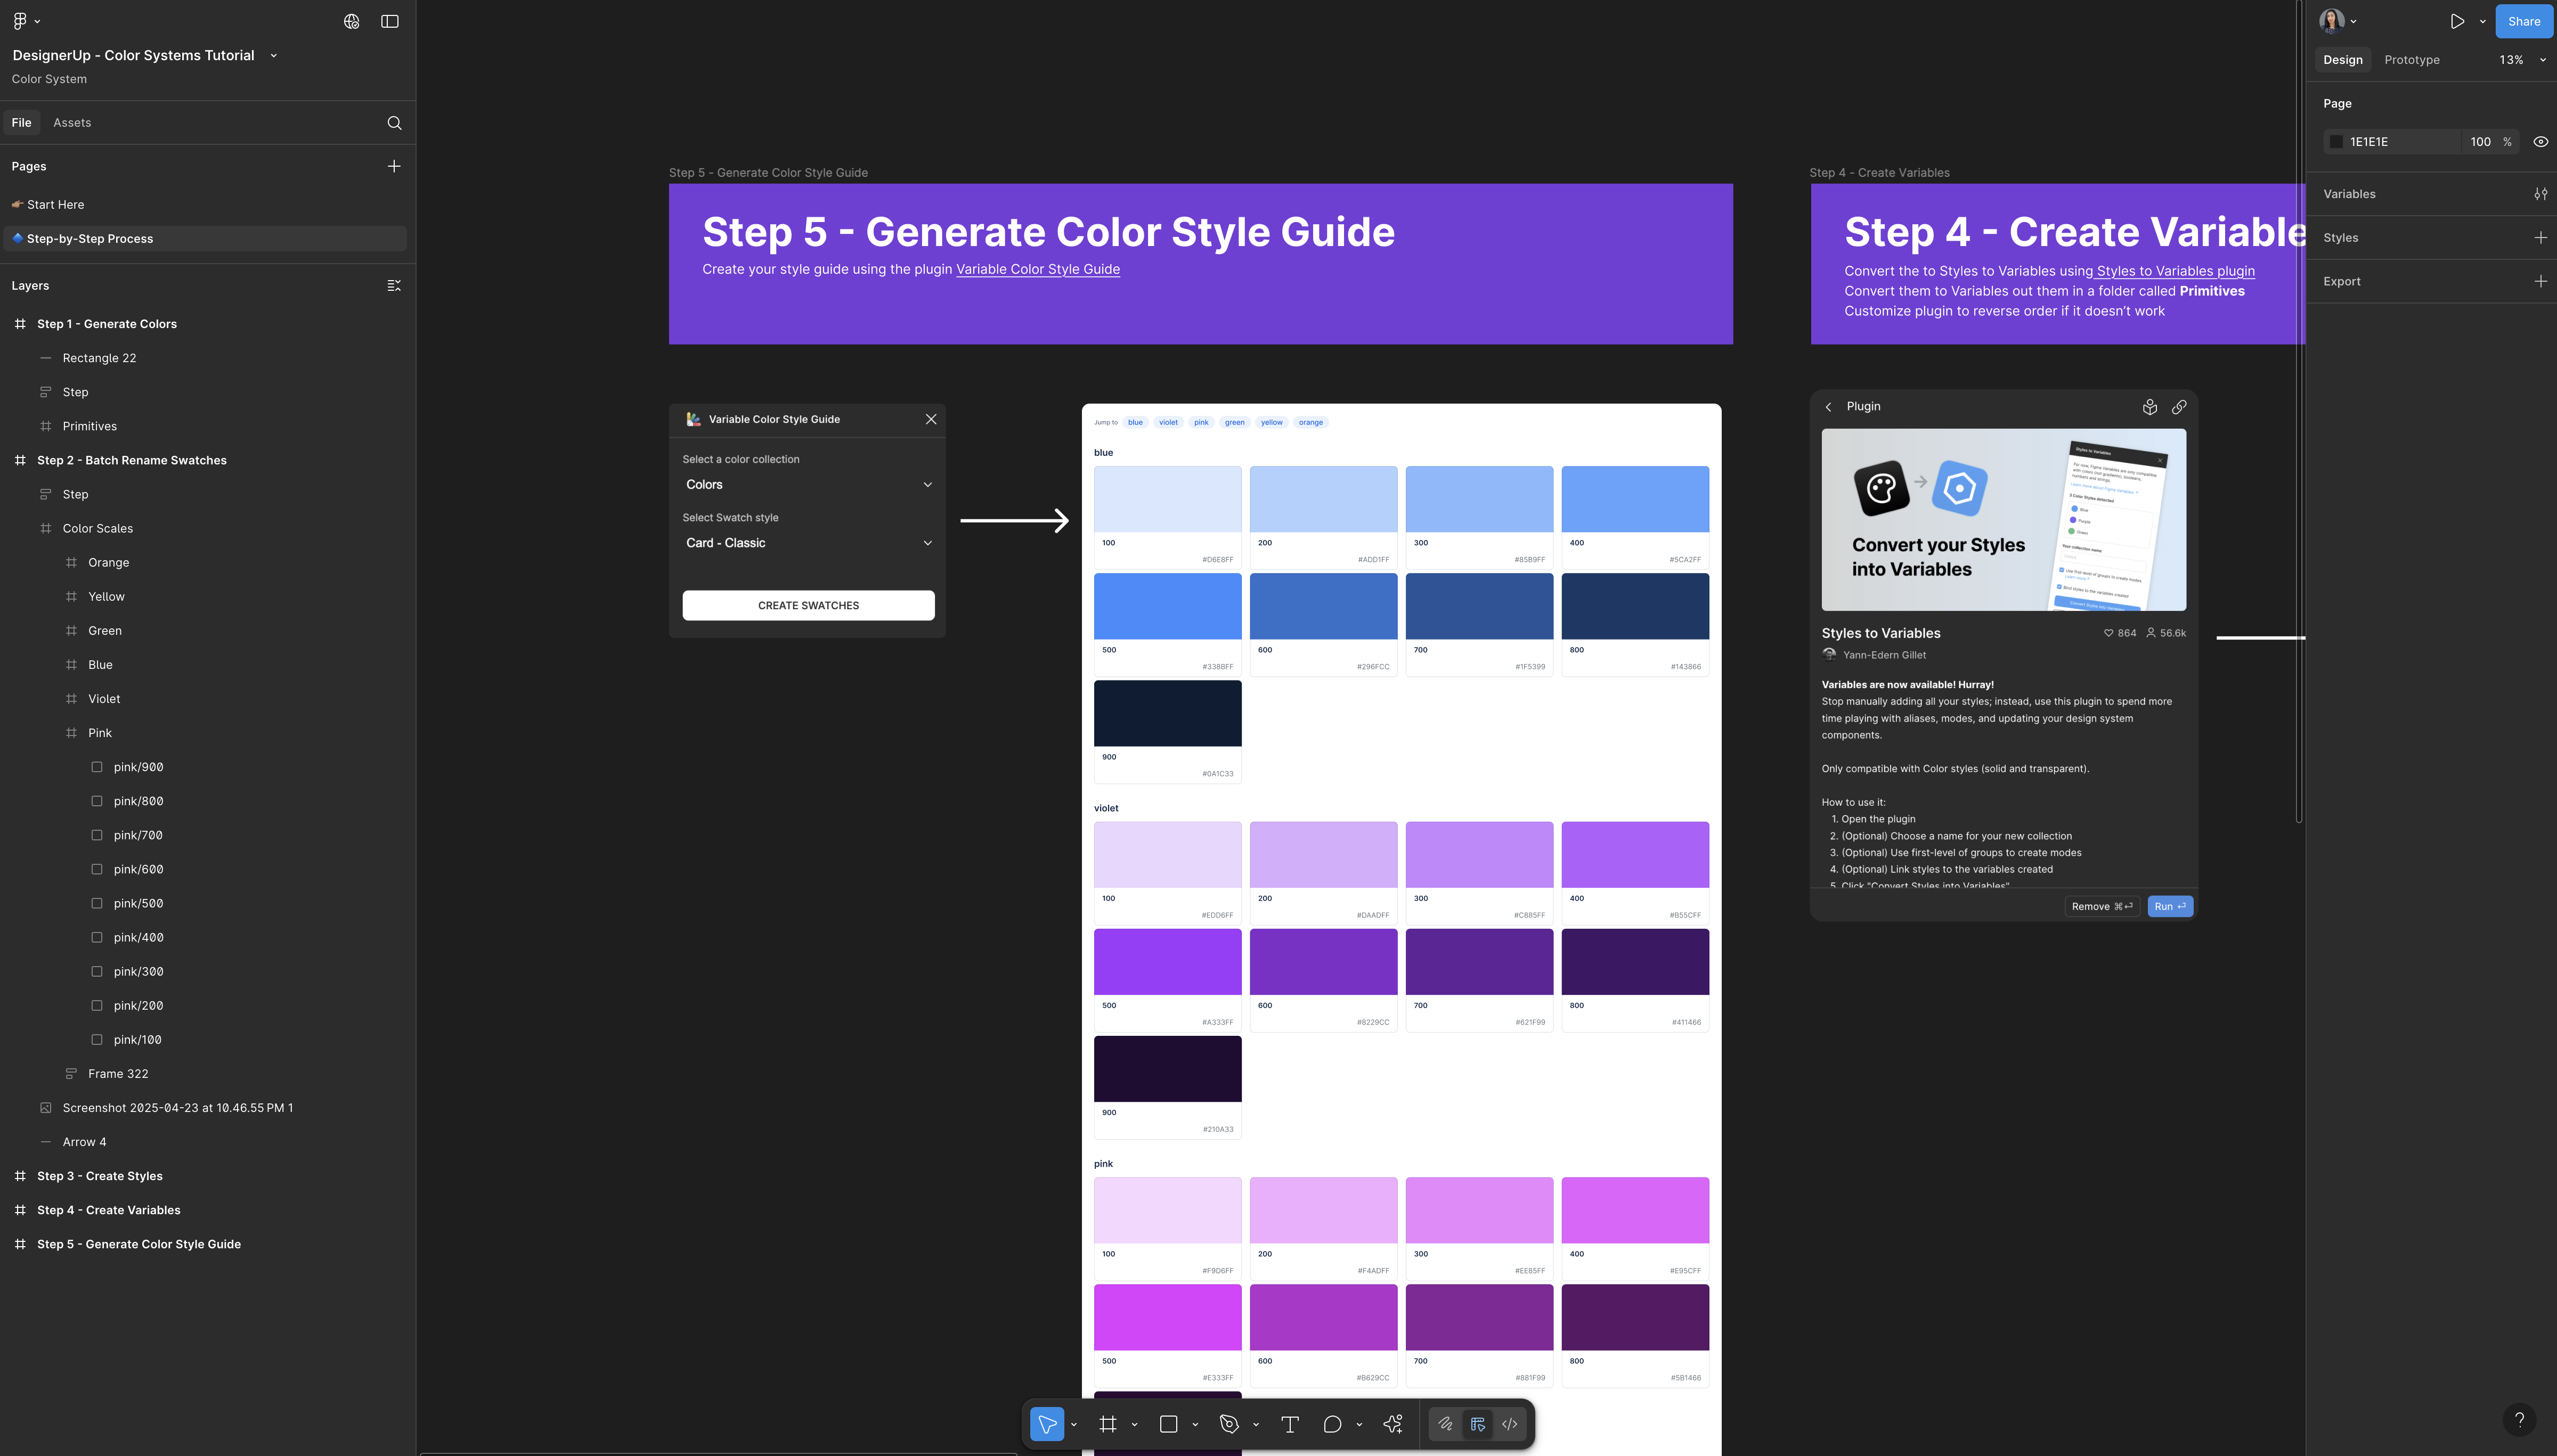Click the Variable Color Style Guide link
This screenshot has width=2557, height=1456.
1038,269
